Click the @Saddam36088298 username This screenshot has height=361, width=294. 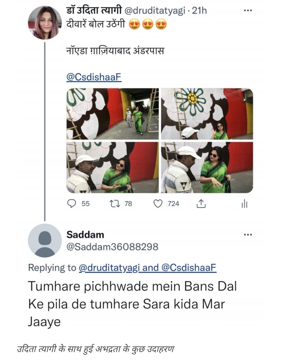(x=112, y=247)
